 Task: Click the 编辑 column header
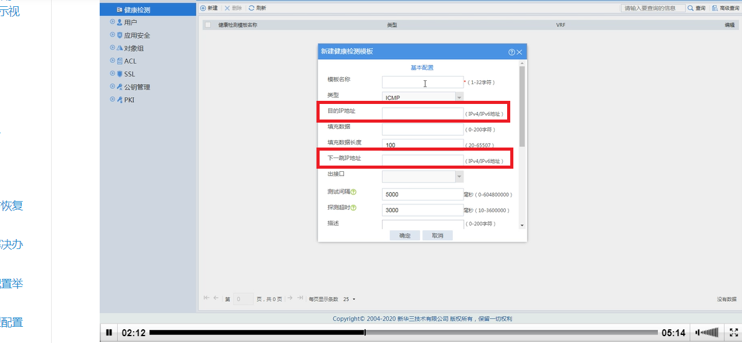729,26
